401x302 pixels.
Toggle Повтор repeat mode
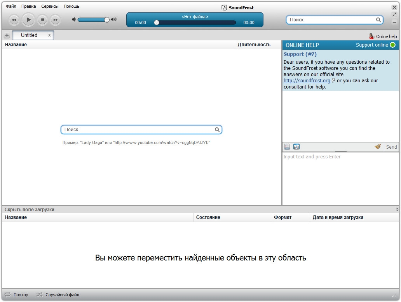[x=16, y=295]
